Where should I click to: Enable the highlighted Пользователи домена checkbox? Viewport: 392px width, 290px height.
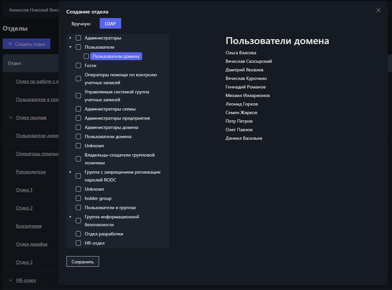[86, 56]
